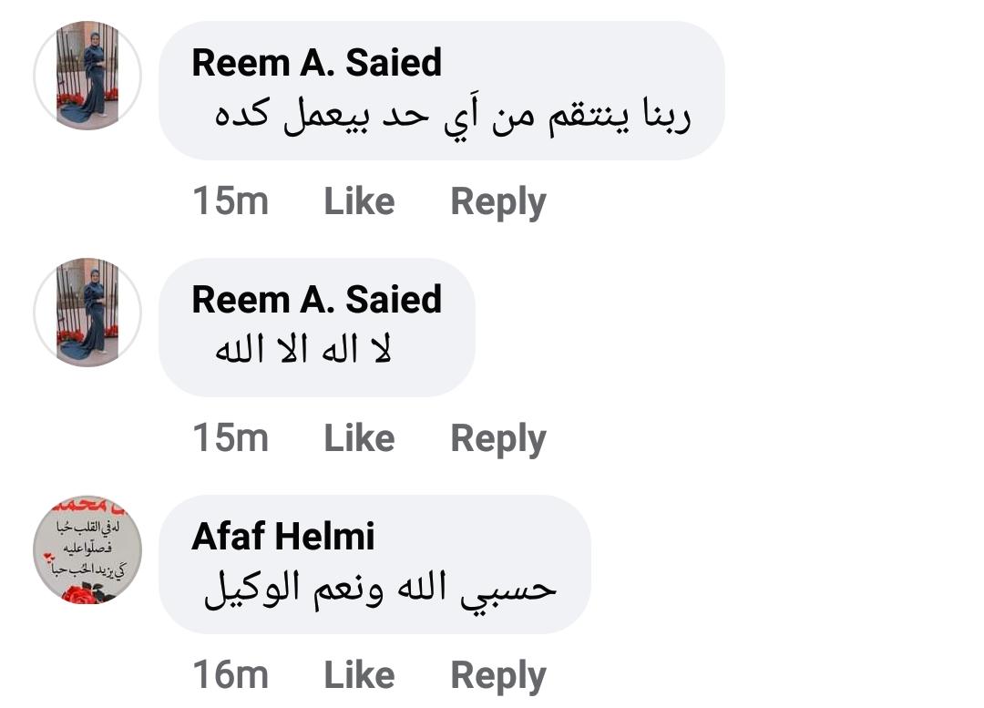Like the 'ربنا ينتقم من أي حد' comment

[x=359, y=201]
